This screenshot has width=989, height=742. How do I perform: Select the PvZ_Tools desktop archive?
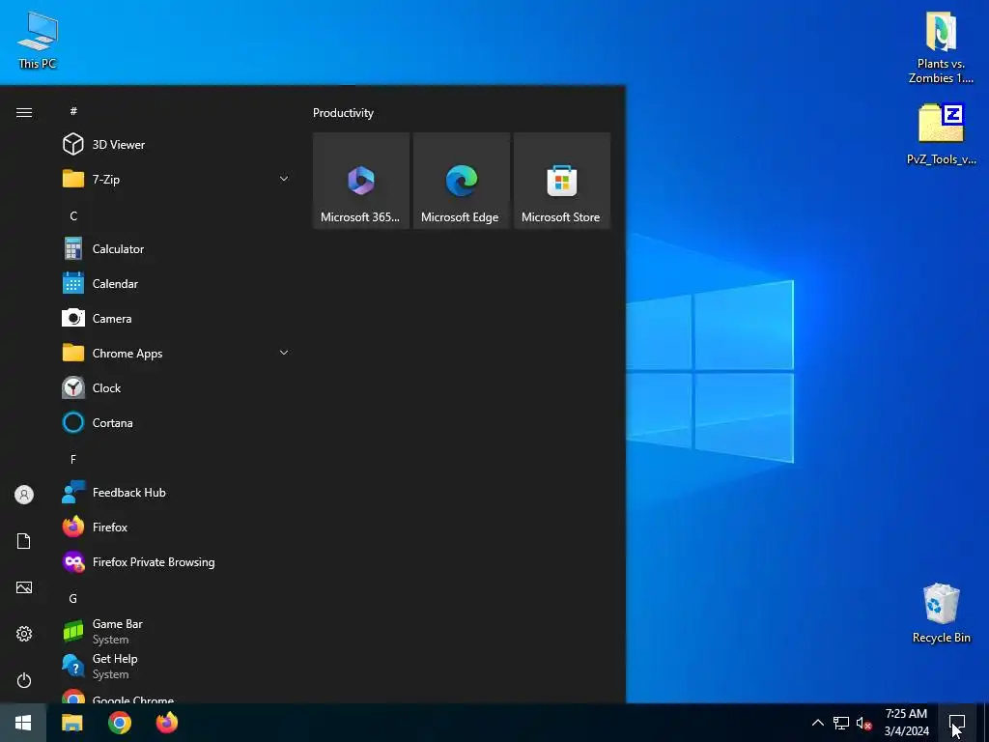941,134
